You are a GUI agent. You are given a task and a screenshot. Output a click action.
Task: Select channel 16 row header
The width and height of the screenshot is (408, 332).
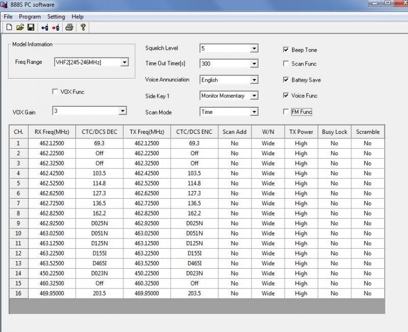point(18,293)
